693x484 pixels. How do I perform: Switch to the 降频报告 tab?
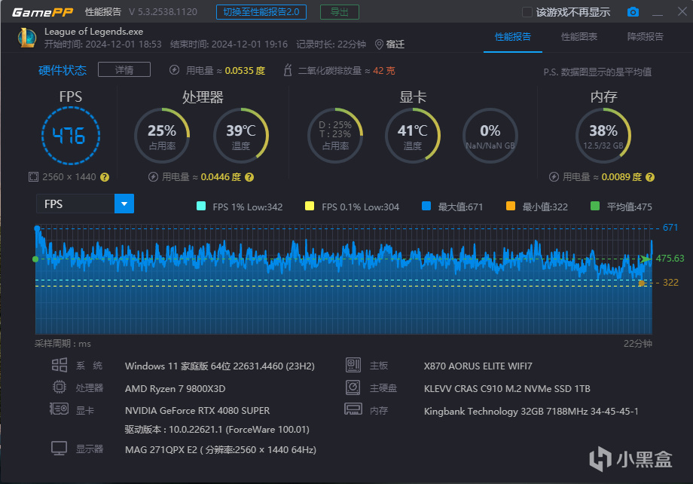[x=646, y=37]
